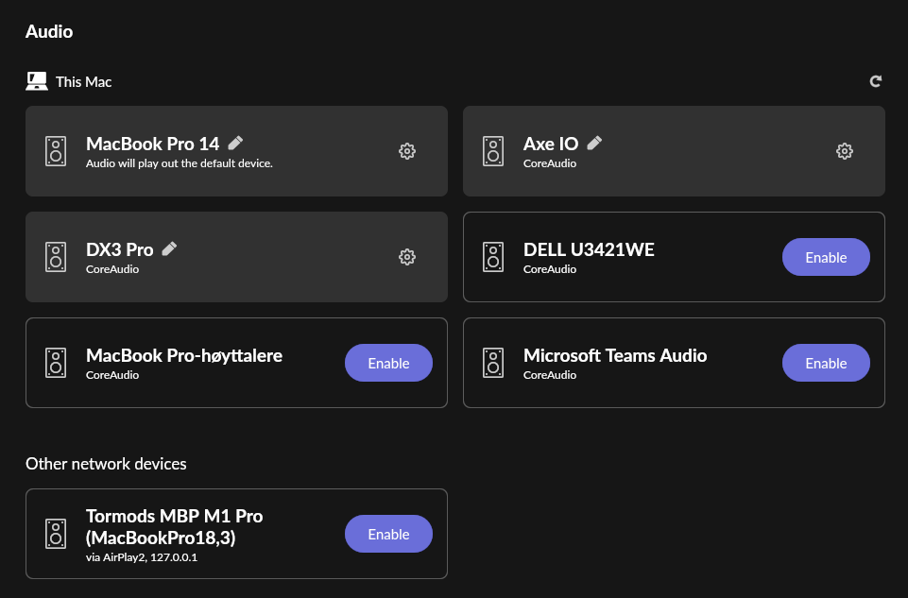Screen dimensions: 908x598
Task: Enable Microsoft Teams Audio device
Action: click(826, 363)
